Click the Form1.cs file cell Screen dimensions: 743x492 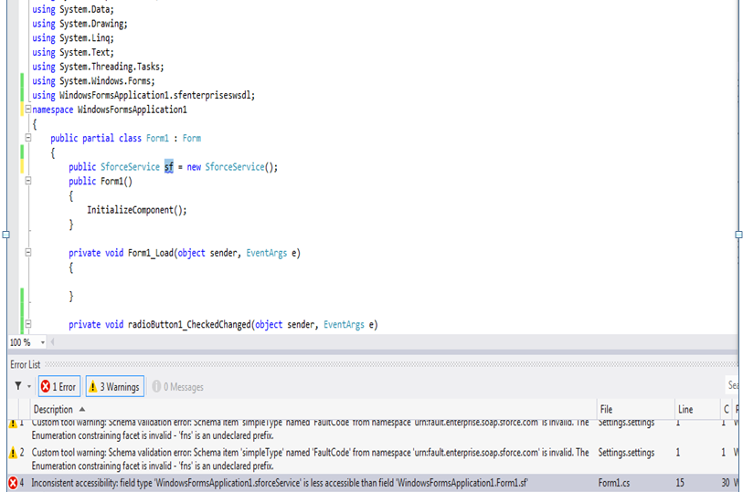click(x=614, y=483)
